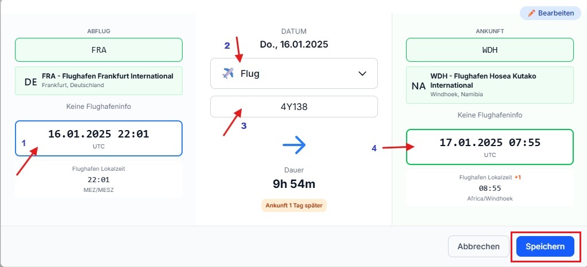Click the orange +1 day indicator

[518, 178]
